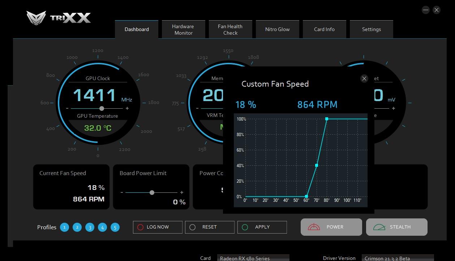455x261 pixels.
Task: Switch to profile 4
Action: (102, 227)
